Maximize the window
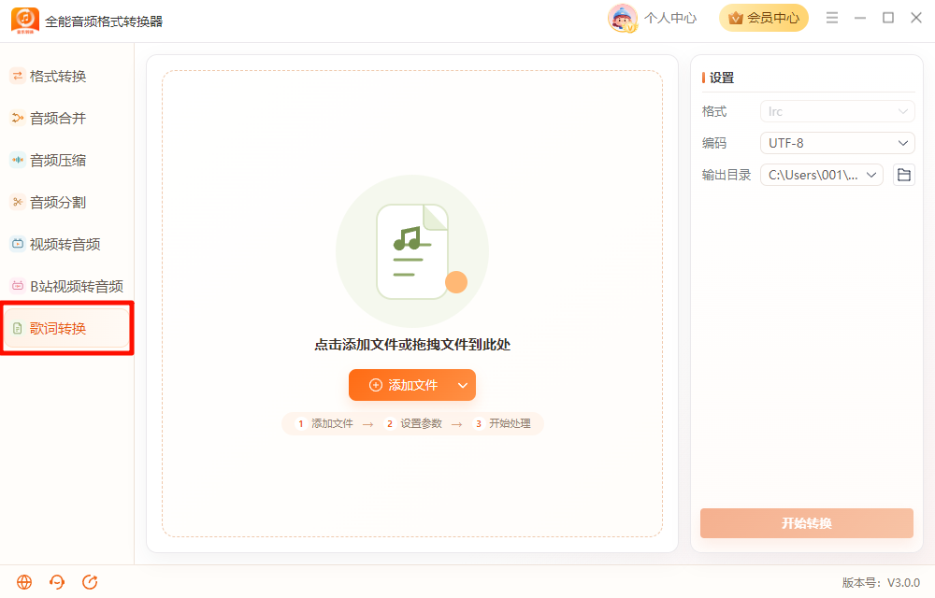 pos(888,18)
